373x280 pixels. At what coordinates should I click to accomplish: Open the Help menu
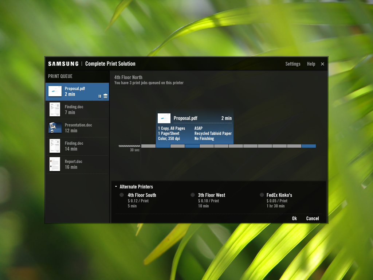pyautogui.click(x=311, y=64)
